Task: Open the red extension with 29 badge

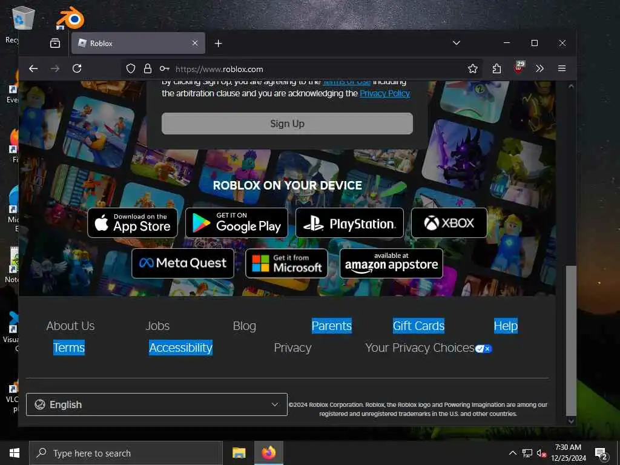Action: click(x=519, y=68)
